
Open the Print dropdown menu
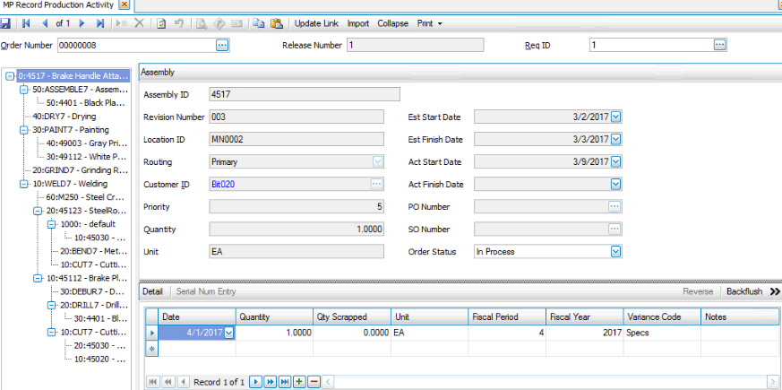tap(429, 22)
